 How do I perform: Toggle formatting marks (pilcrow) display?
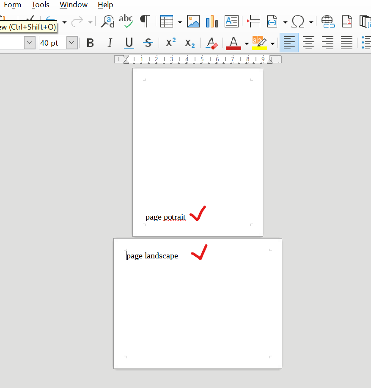(145, 21)
